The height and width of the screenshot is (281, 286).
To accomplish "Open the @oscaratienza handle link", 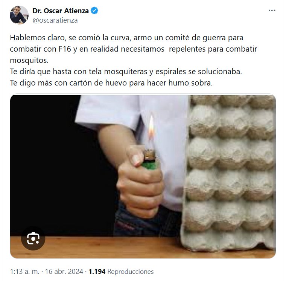I will click(55, 20).
